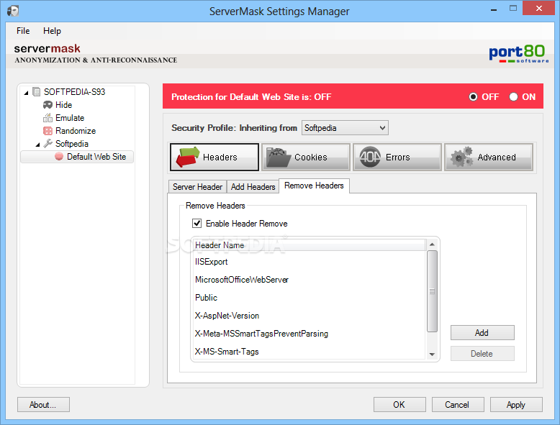The image size is (560, 425).
Task: Click the header list scroll up arrow
Action: [432, 244]
